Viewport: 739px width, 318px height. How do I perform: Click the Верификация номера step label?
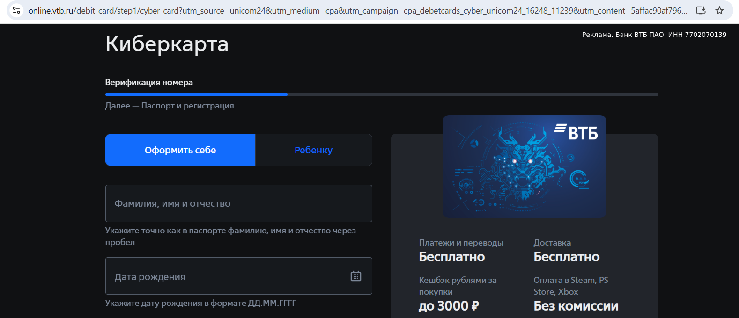point(149,82)
